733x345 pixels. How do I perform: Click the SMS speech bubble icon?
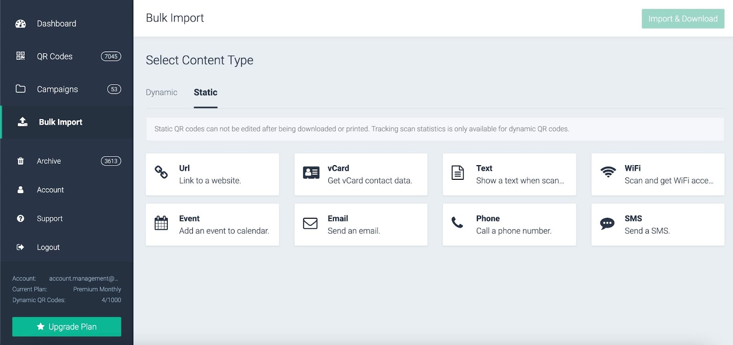[x=607, y=223]
